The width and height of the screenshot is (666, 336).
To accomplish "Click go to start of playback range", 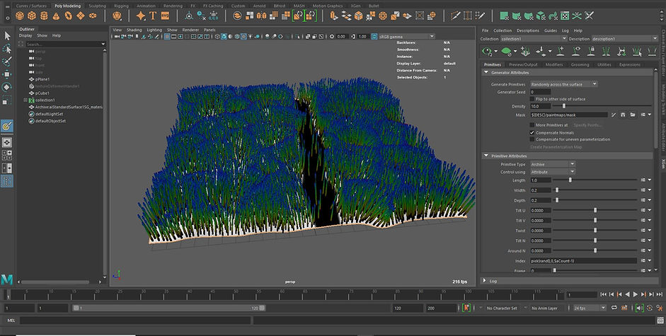I will [x=603, y=294].
